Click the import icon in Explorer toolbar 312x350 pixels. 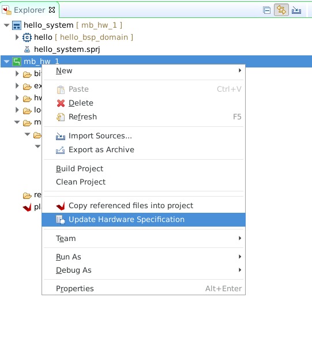click(x=296, y=10)
